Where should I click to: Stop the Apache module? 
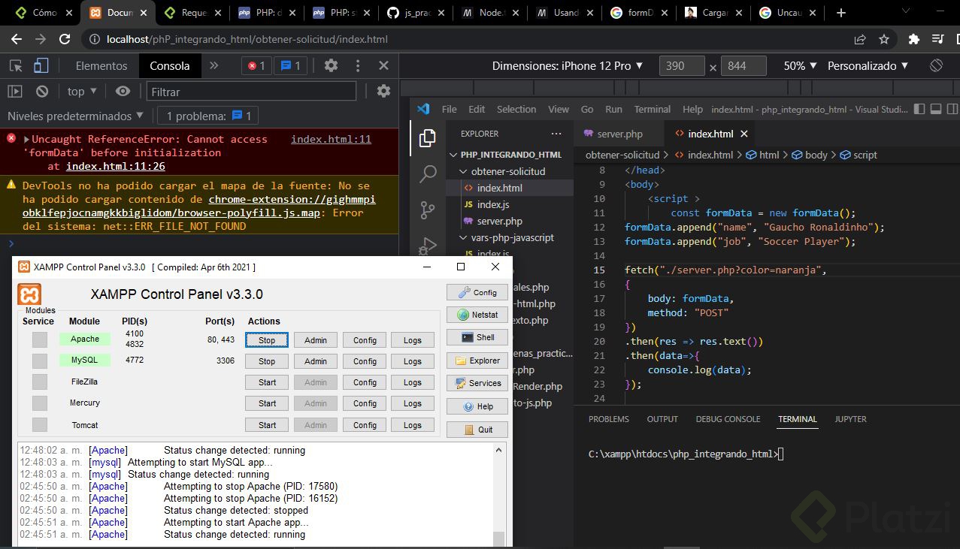pyautogui.click(x=267, y=339)
